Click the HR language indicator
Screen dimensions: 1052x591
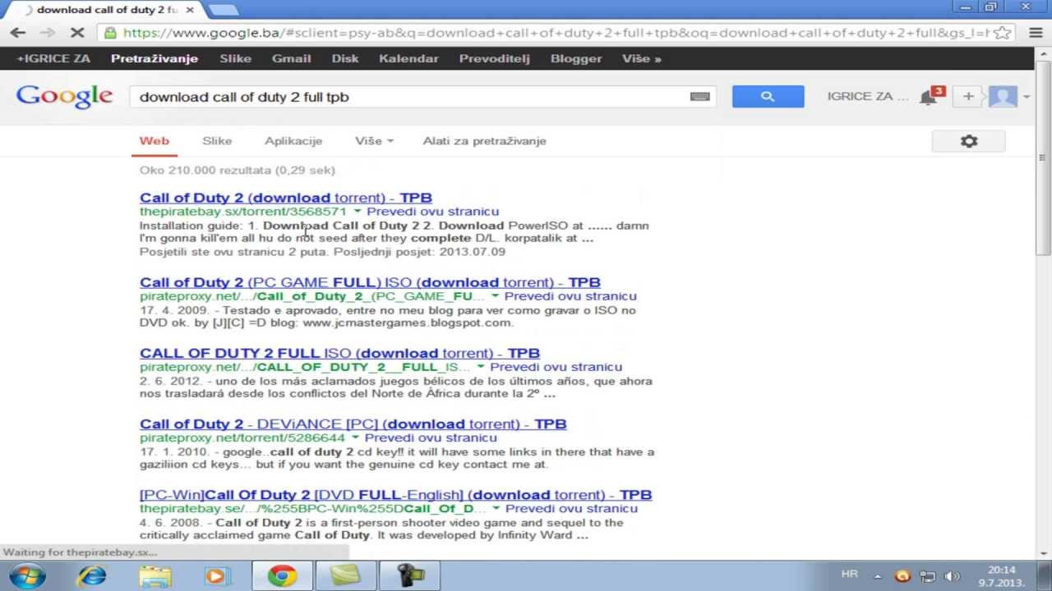click(x=850, y=575)
